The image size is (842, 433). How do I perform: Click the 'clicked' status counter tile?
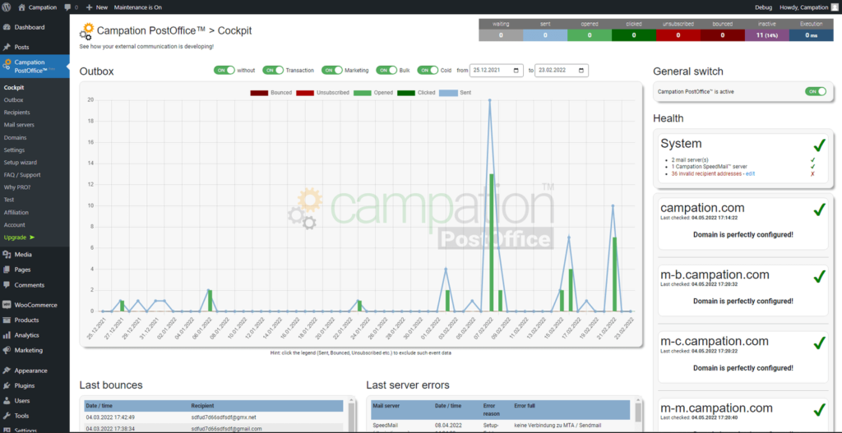634,30
